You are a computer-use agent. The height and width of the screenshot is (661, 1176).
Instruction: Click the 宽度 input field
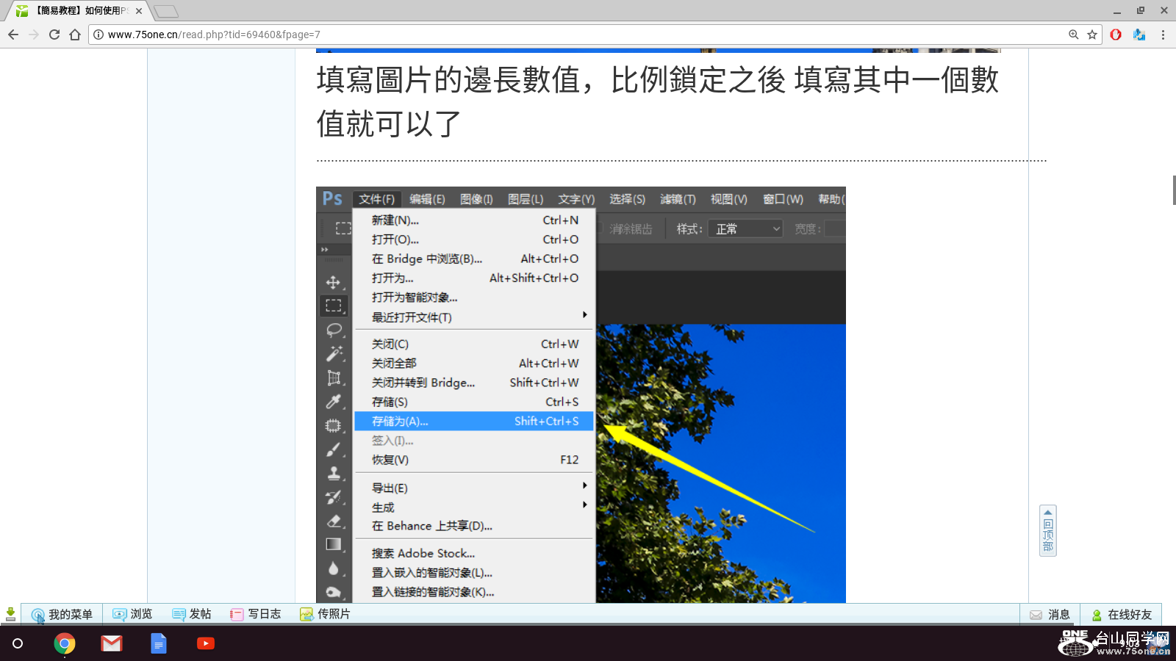(835, 228)
